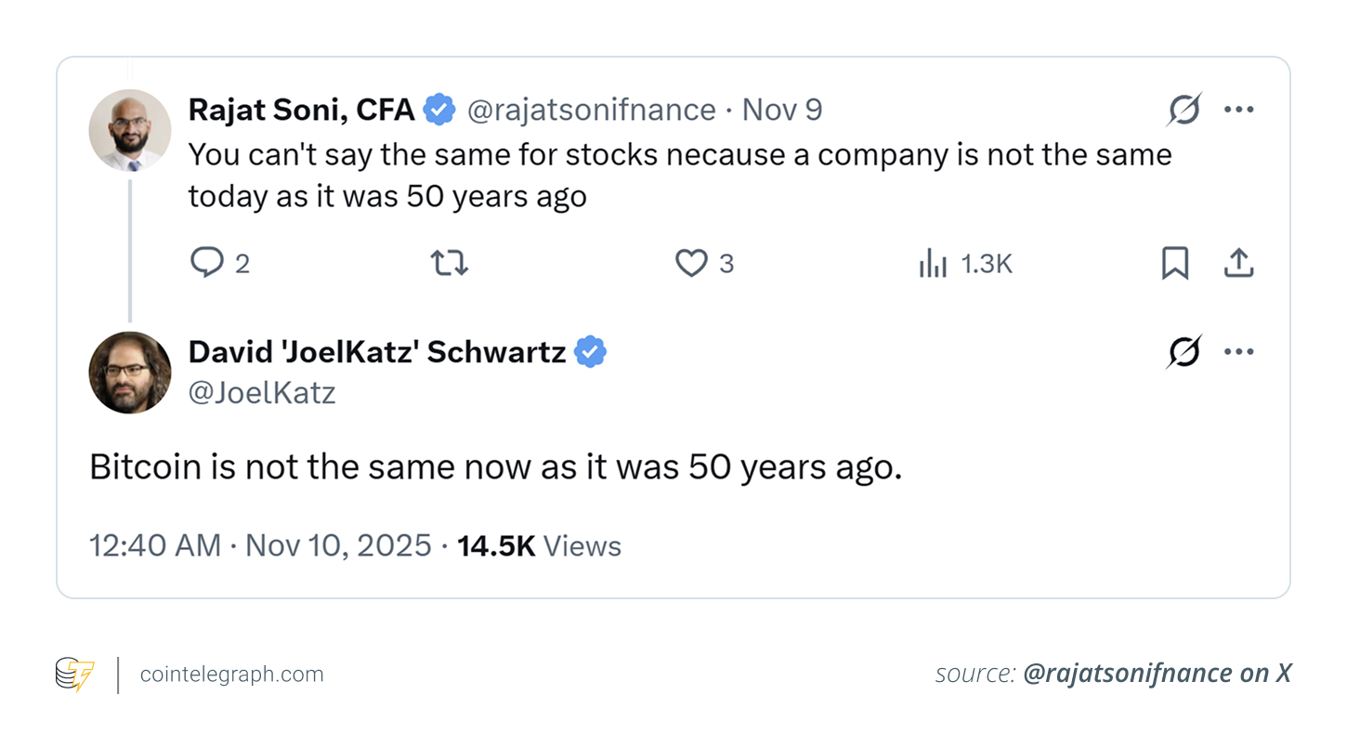Click the @JoelKatz handle
The width and height of the screenshot is (1347, 747).
coord(262,393)
